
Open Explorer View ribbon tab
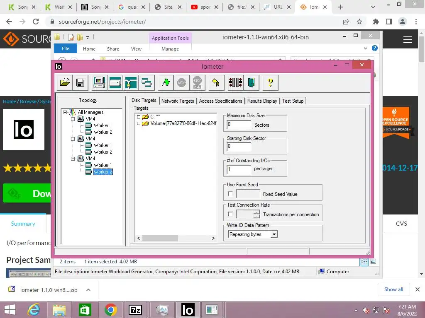[x=136, y=49]
